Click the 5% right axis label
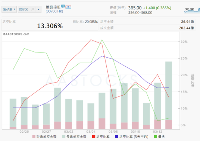The width and height of the screenshot is (200, 141). coord(183,125)
